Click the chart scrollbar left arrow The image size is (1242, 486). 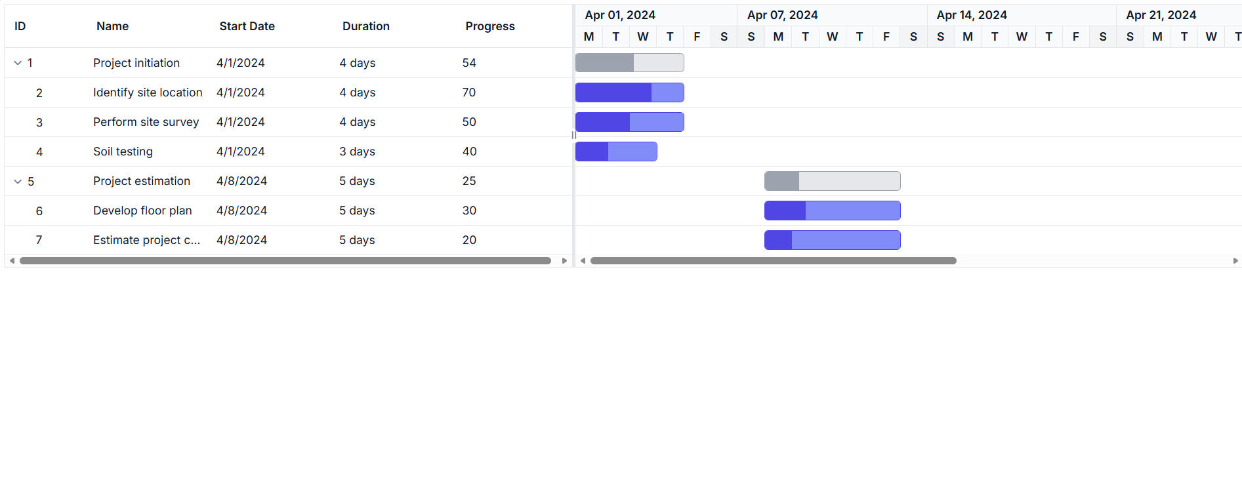coord(583,261)
